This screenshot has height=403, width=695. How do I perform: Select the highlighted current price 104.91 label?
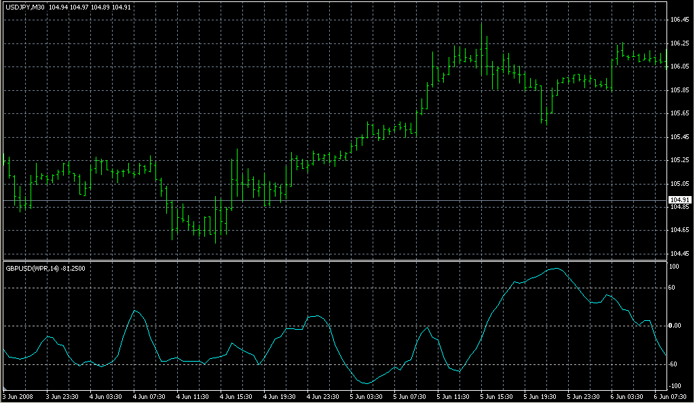click(680, 200)
